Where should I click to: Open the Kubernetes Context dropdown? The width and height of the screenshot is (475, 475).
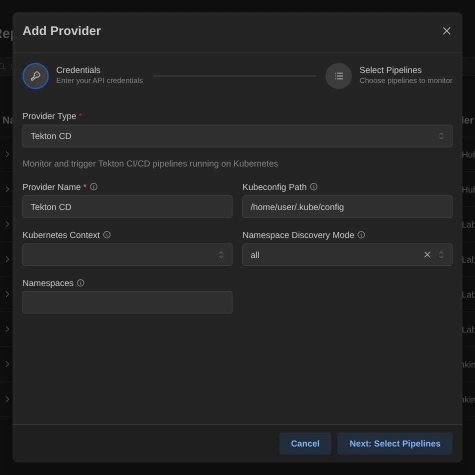[127, 255]
